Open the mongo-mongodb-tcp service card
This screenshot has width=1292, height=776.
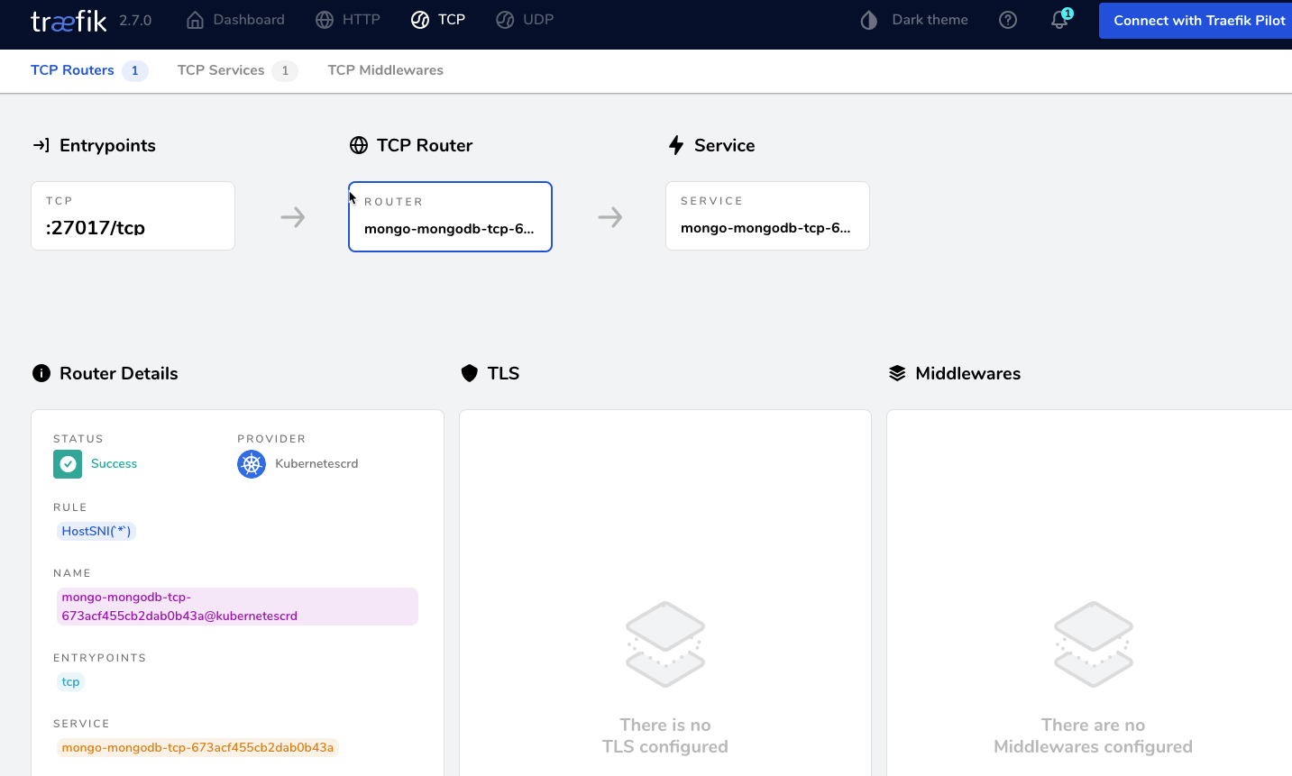[x=767, y=216]
